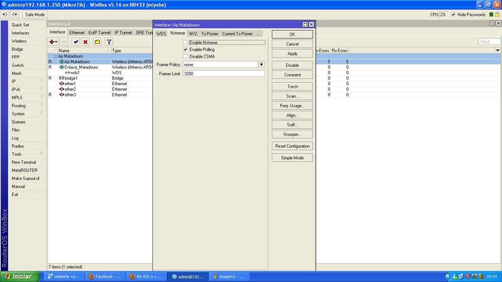This screenshot has width=502, height=282.
Task: Select the bridge1 interface row
Action: (100, 78)
